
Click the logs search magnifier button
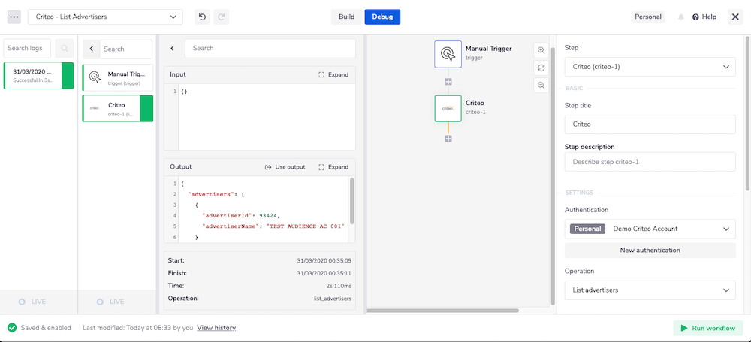click(64, 48)
